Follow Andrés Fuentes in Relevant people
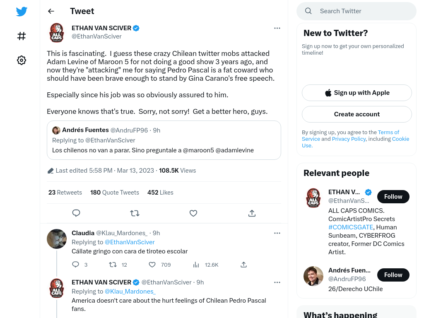The image size is (424, 318). 393,275
